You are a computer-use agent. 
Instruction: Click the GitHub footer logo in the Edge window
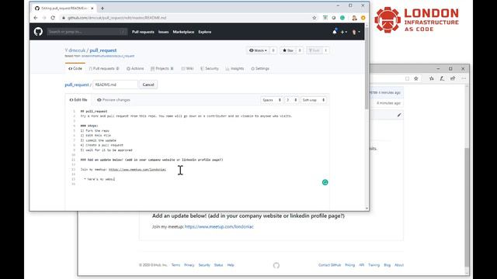276,265
